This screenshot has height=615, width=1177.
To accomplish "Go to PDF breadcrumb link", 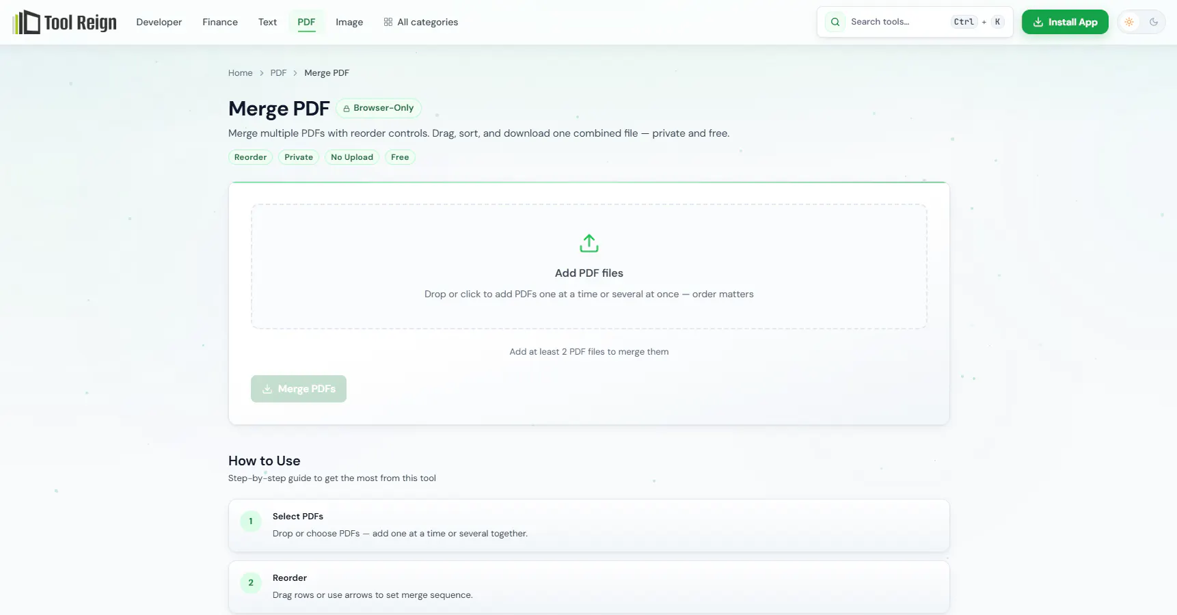I will (278, 73).
